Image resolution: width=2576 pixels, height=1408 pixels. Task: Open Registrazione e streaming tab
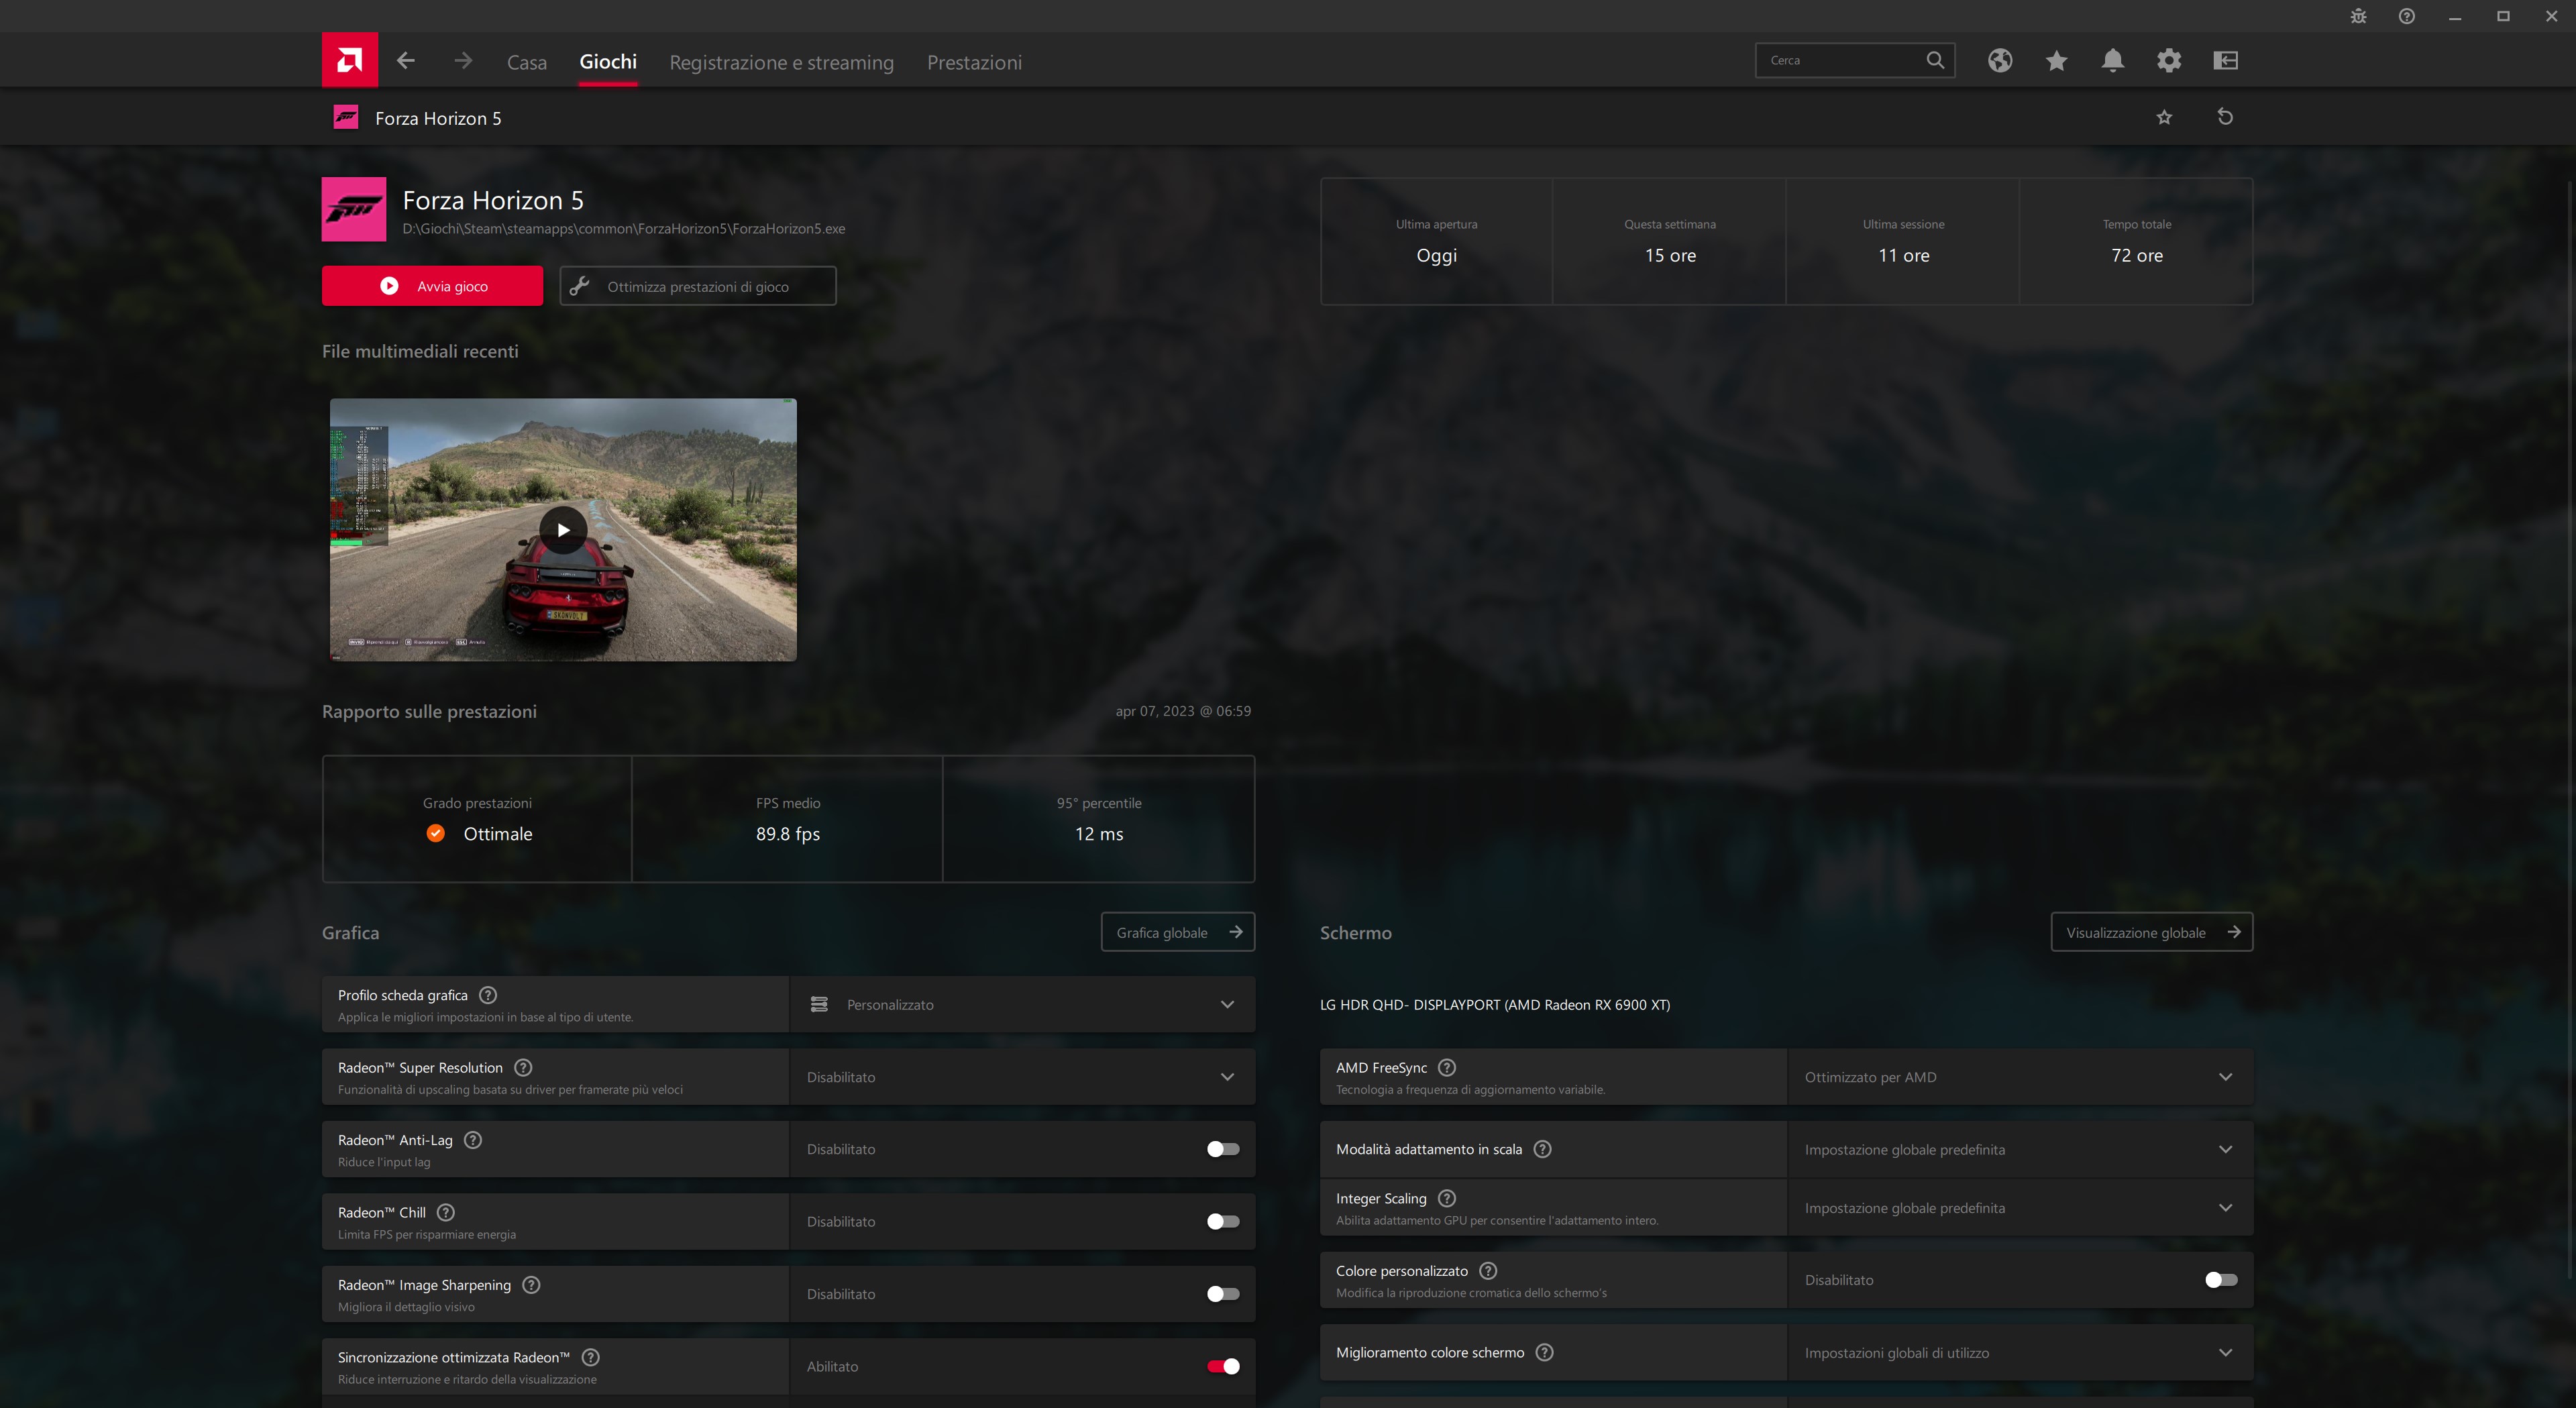click(781, 62)
